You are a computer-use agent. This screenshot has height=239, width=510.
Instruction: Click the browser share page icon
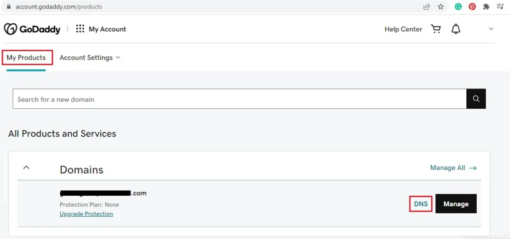coord(426,6)
